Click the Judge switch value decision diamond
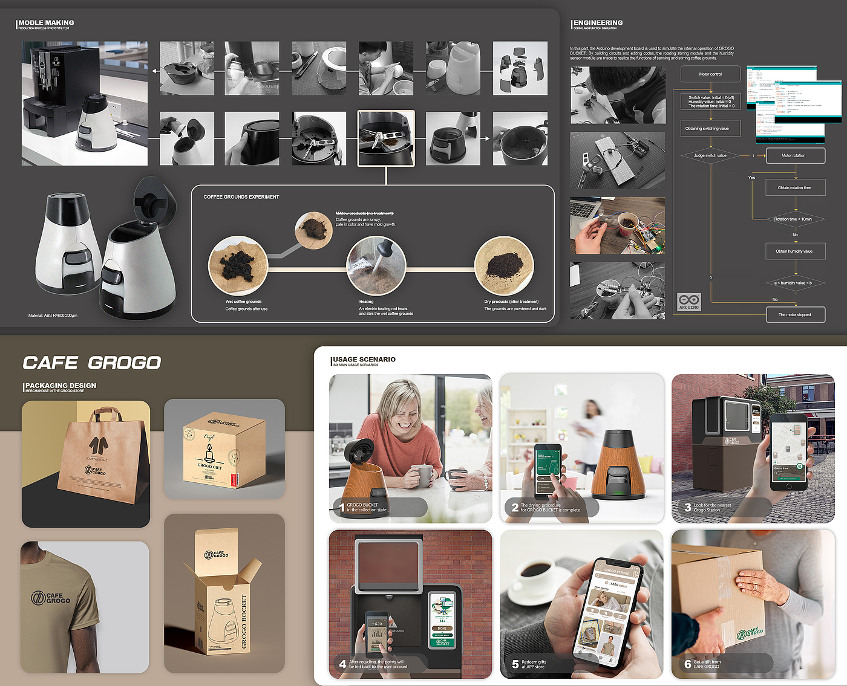 (710, 155)
